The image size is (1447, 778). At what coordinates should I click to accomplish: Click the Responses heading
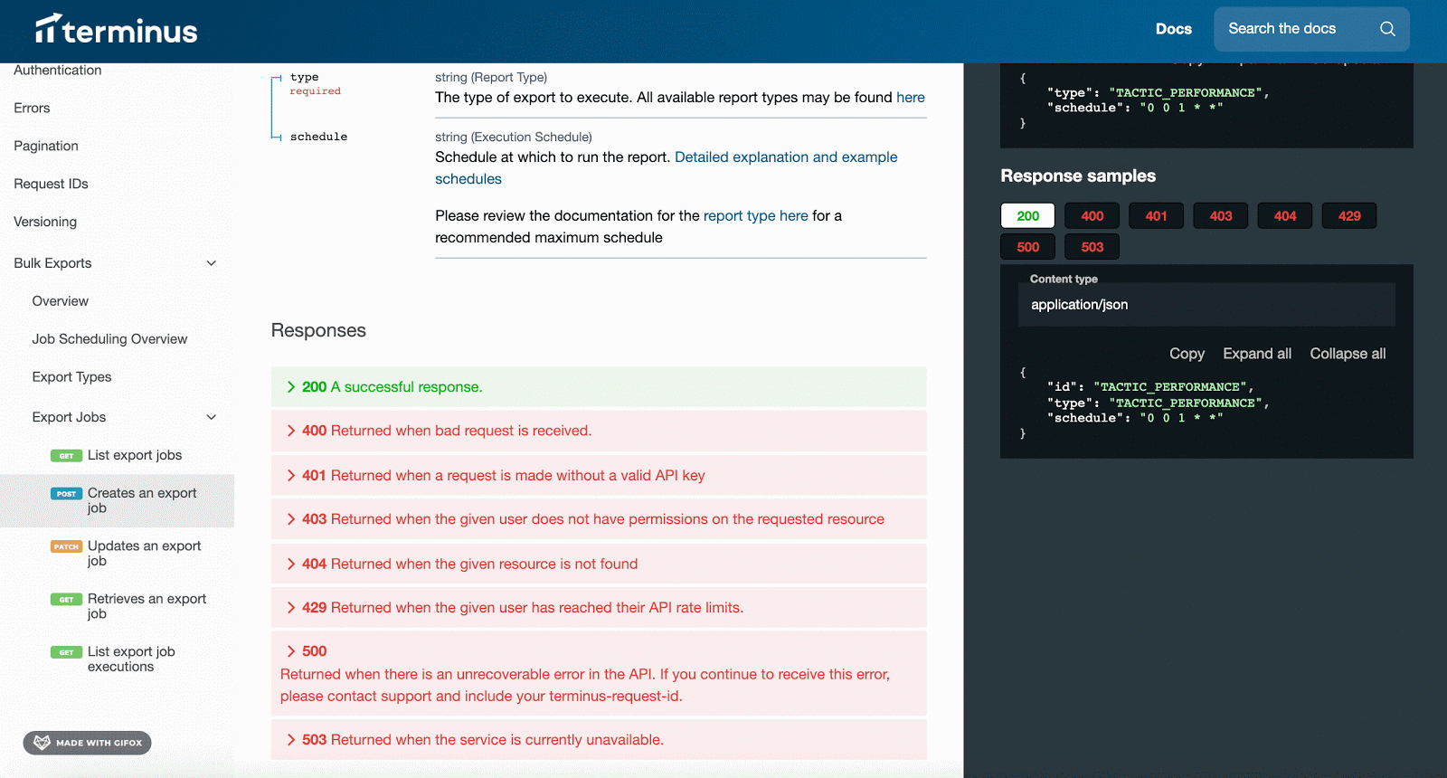coord(318,331)
